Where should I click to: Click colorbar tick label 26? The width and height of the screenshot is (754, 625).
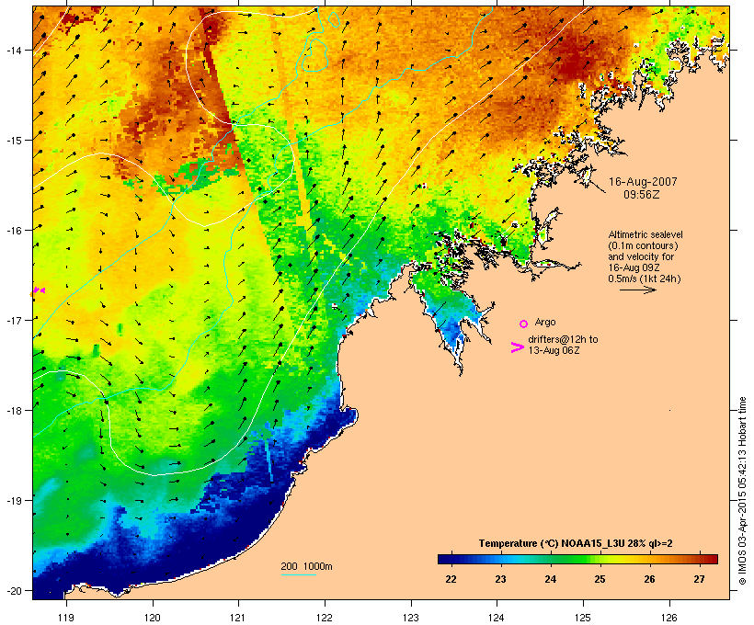(x=650, y=579)
